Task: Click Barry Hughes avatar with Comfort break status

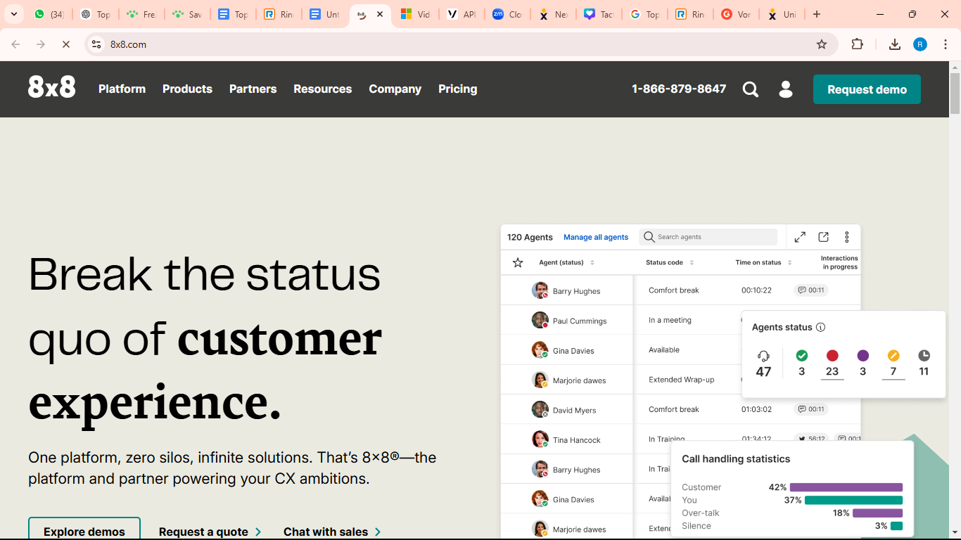Action: pos(540,290)
